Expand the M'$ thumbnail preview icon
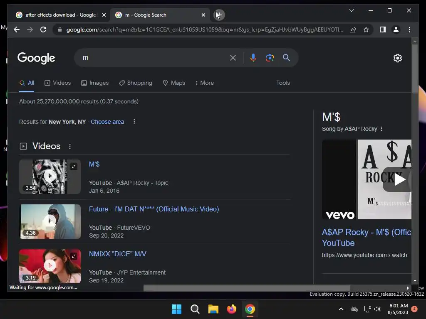Viewport: 426px width, 319px height. (74, 167)
